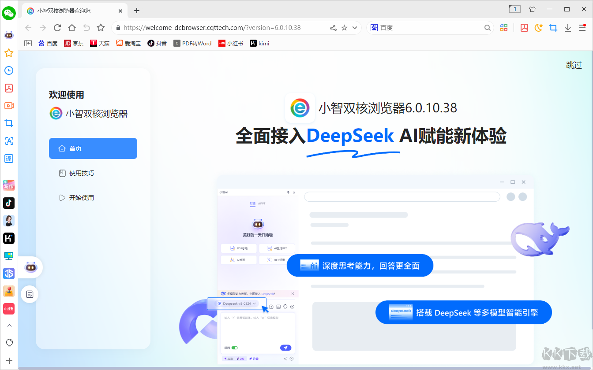The width and height of the screenshot is (593, 370).
Task: Open the main hamburger menu
Action: [x=582, y=28]
